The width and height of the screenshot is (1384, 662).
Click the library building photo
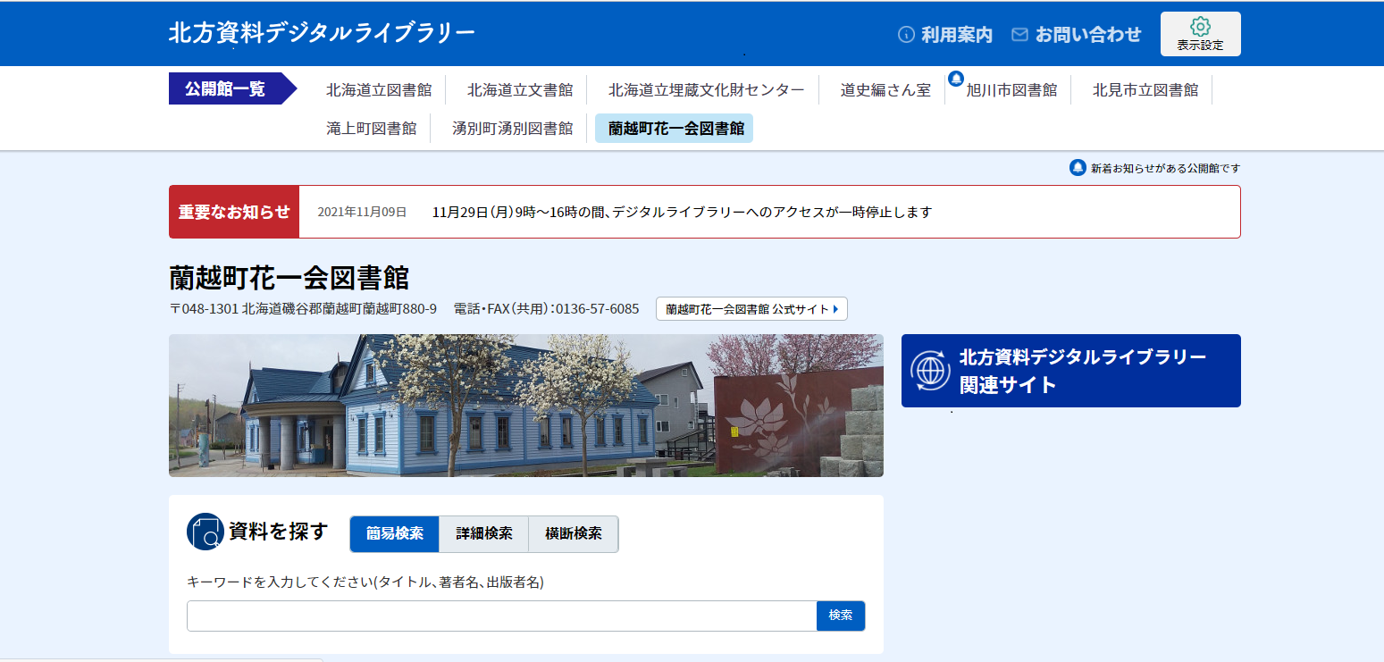pos(526,406)
